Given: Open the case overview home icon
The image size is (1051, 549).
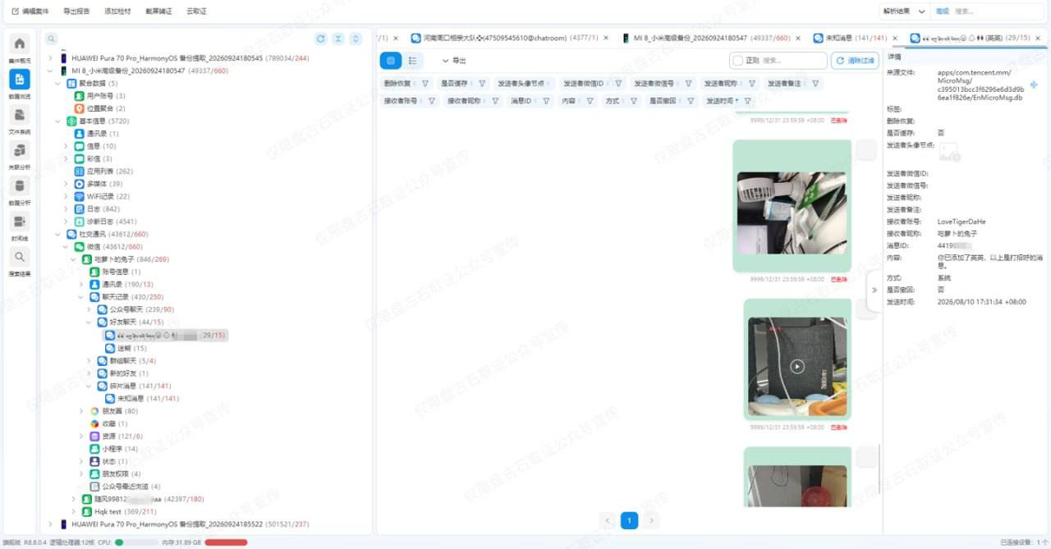Looking at the screenshot, I should click(20, 44).
